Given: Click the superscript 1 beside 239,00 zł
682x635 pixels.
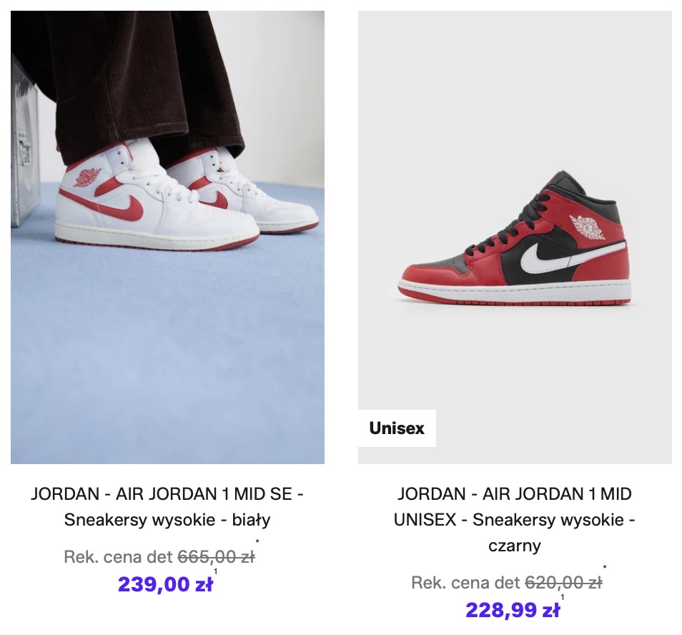Looking at the screenshot, I should tap(215, 571).
